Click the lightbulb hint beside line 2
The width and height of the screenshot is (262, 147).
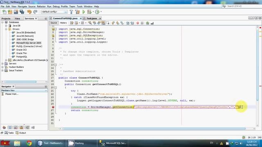click(53, 29)
